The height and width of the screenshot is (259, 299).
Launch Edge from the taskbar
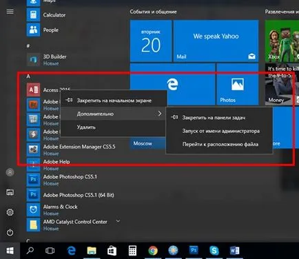71,251
